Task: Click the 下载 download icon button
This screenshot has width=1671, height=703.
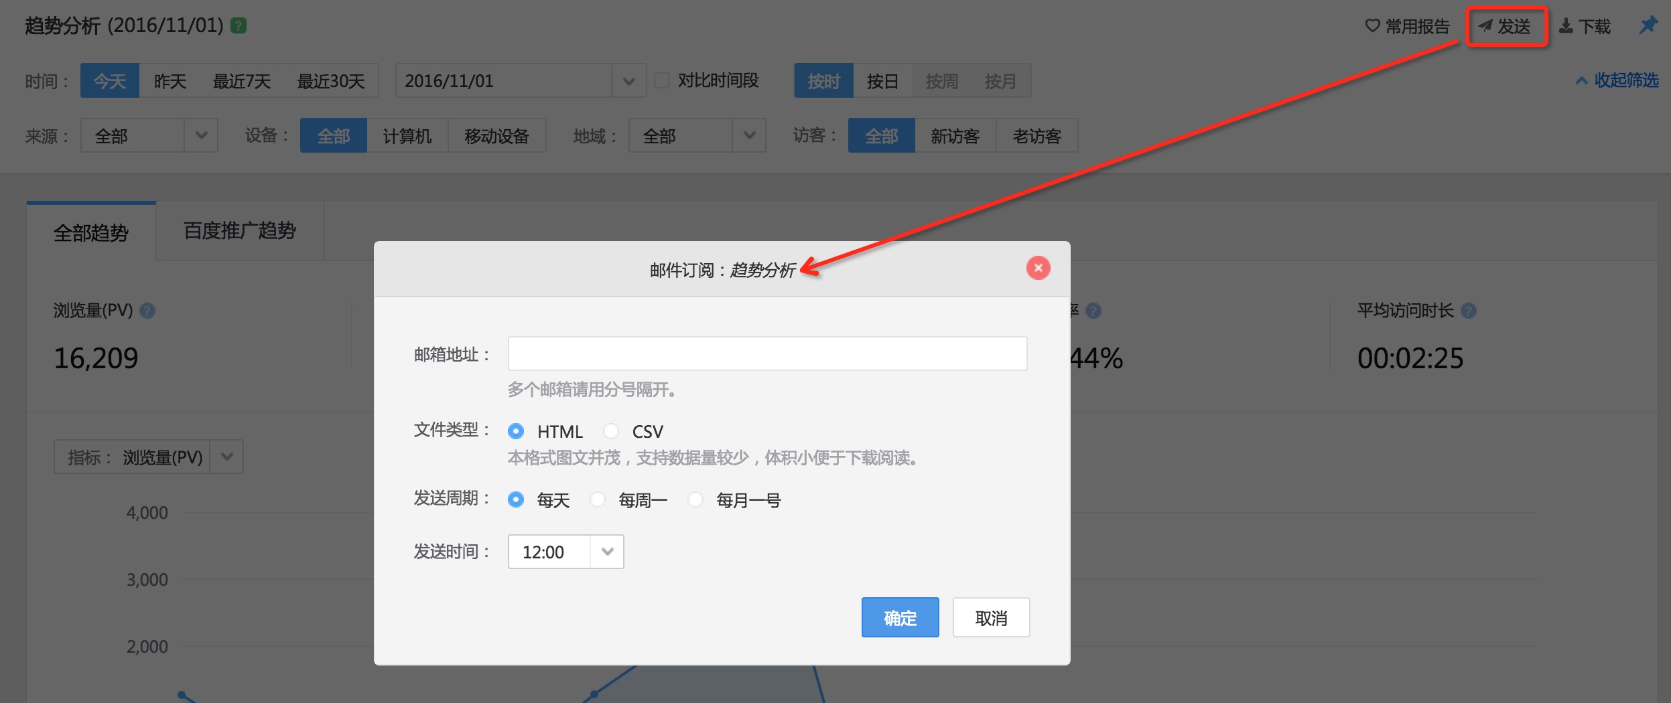Action: pyautogui.click(x=1585, y=27)
